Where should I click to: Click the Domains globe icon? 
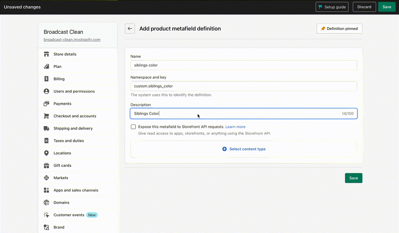[46, 202]
